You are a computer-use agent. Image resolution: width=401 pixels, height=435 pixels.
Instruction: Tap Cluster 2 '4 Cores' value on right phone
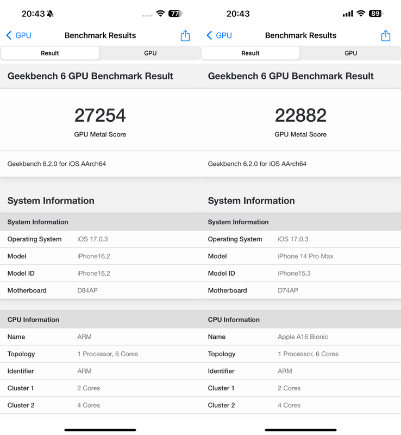pyautogui.click(x=289, y=405)
